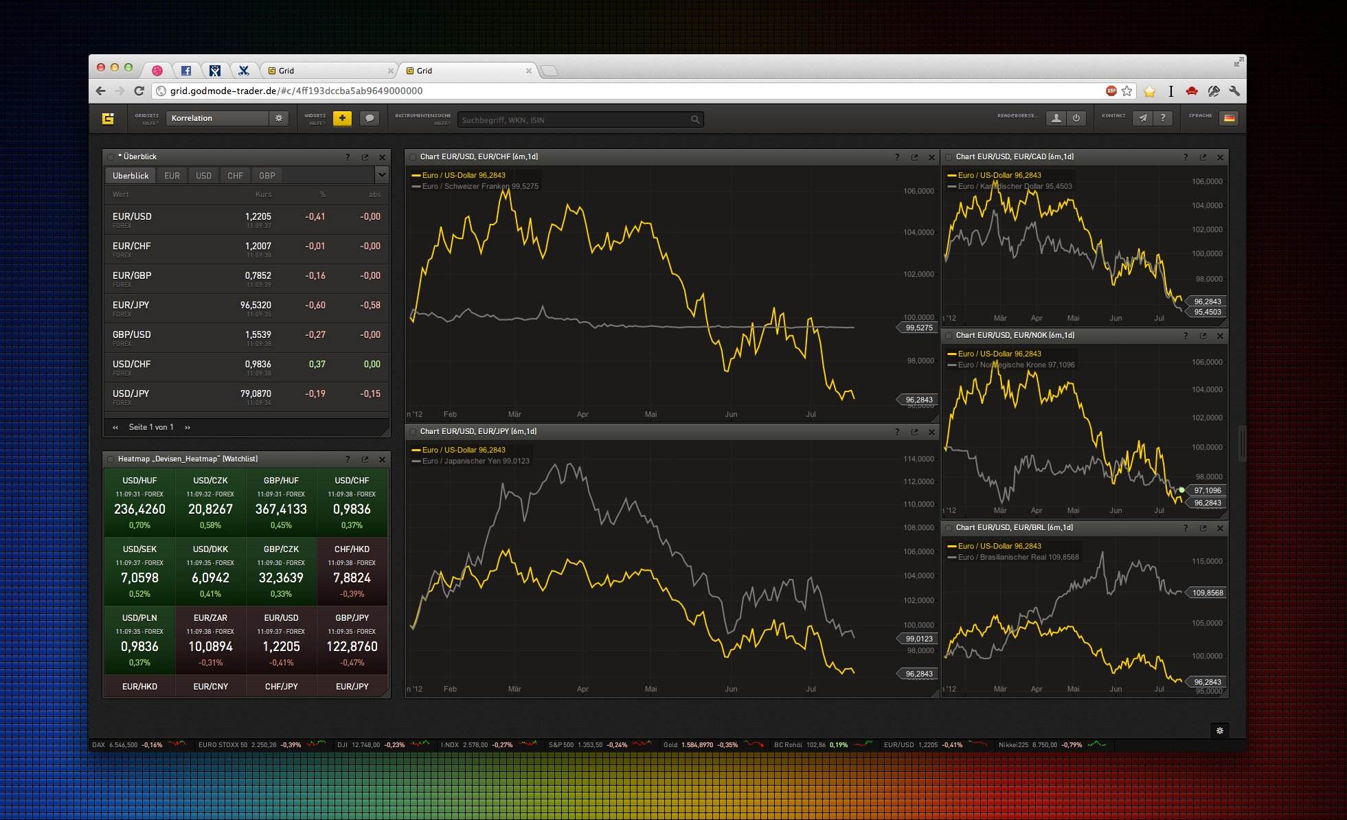
Task: Click the paper plane contact icon
Action: [x=1143, y=118]
